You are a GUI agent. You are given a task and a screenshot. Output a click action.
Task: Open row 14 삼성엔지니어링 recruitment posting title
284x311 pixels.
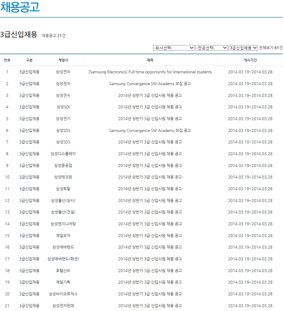coord(150,224)
